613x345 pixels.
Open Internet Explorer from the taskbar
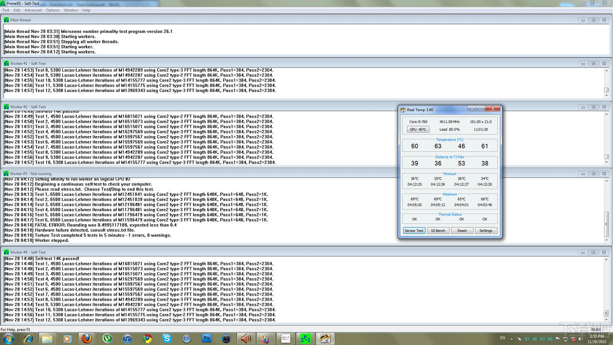click(28, 338)
